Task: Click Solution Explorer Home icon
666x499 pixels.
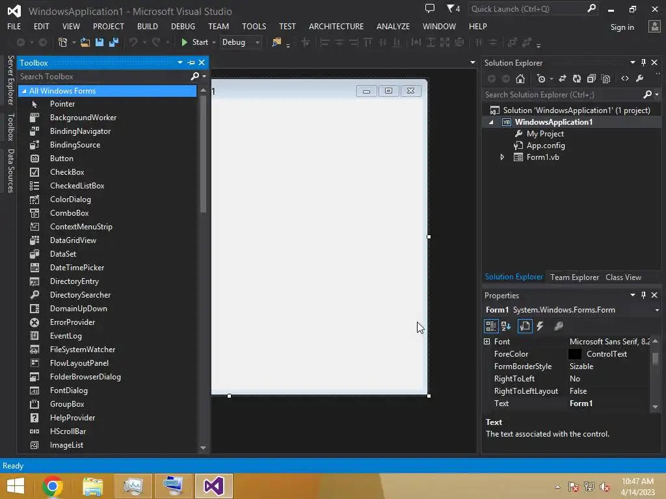Action: tap(520, 79)
